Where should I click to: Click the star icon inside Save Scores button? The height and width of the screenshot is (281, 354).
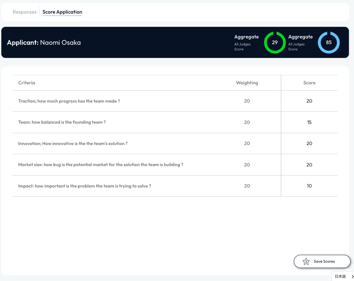[306, 261]
